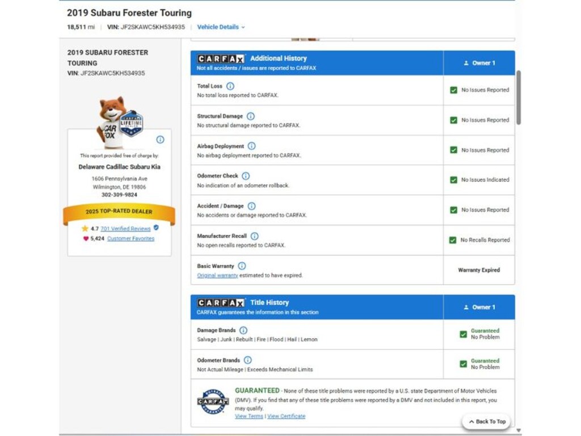Click the verified shield badge icon

[156, 228]
